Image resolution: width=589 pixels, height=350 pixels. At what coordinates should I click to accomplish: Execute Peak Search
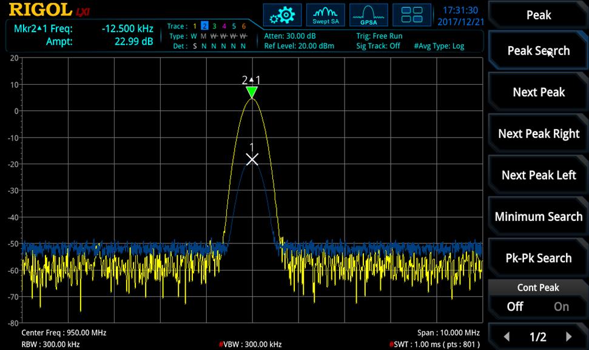(x=537, y=50)
